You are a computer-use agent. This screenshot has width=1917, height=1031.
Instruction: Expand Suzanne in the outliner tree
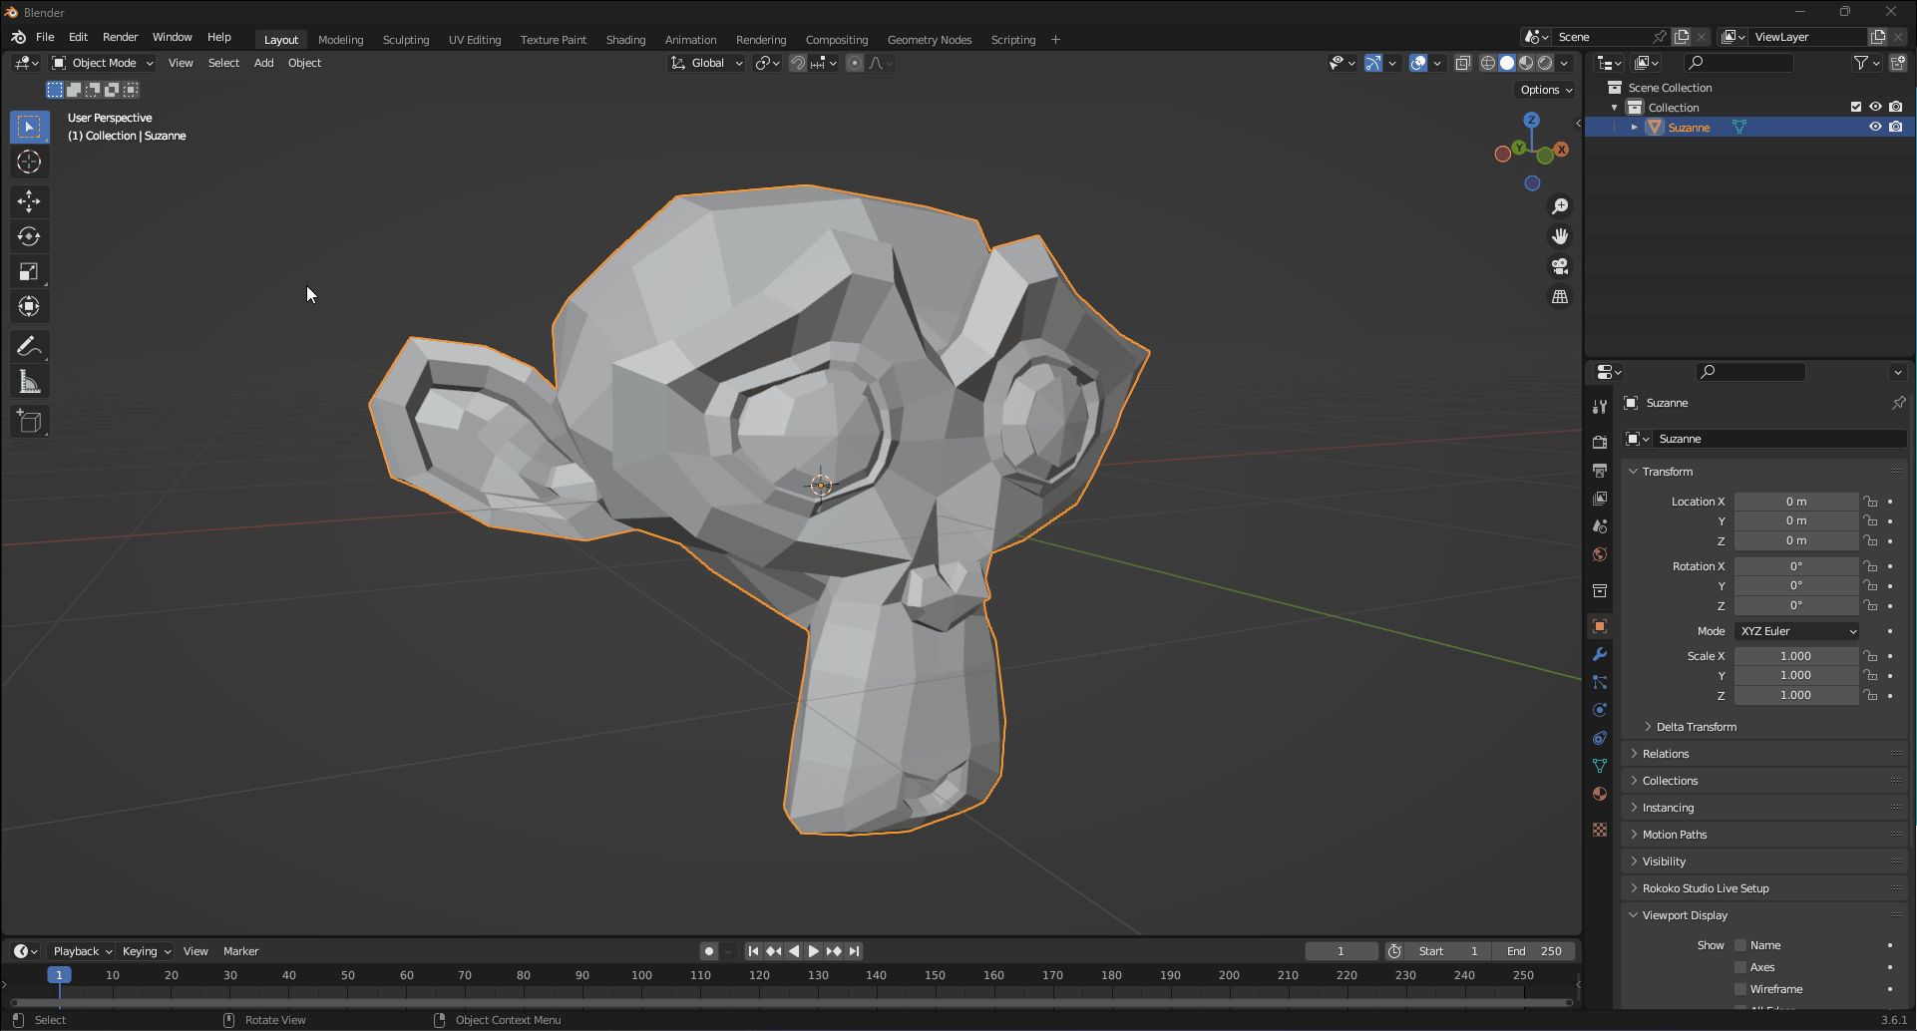point(1634,127)
